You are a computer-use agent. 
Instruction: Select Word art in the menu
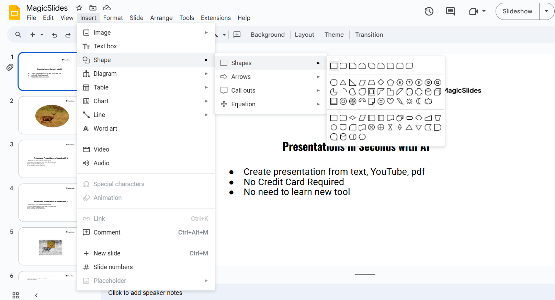(x=146, y=129)
